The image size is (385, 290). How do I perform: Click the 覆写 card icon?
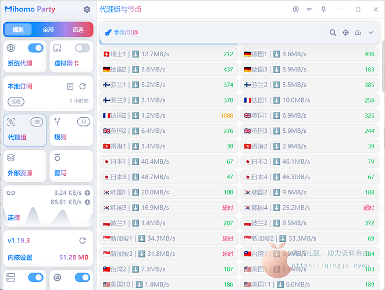pos(57,158)
